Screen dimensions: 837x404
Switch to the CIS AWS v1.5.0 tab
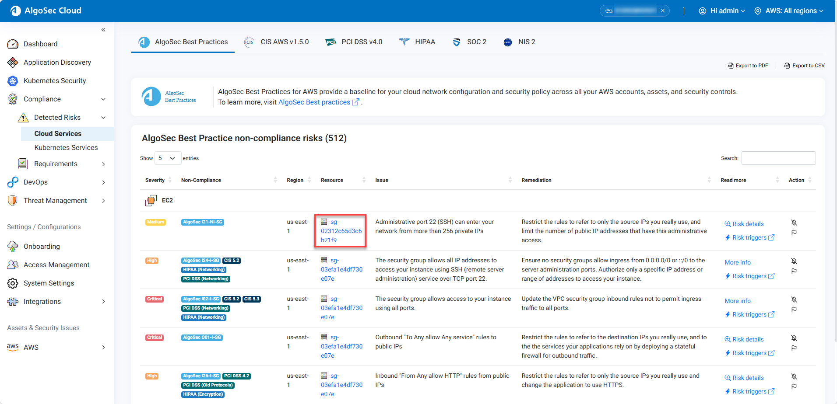[x=277, y=42]
